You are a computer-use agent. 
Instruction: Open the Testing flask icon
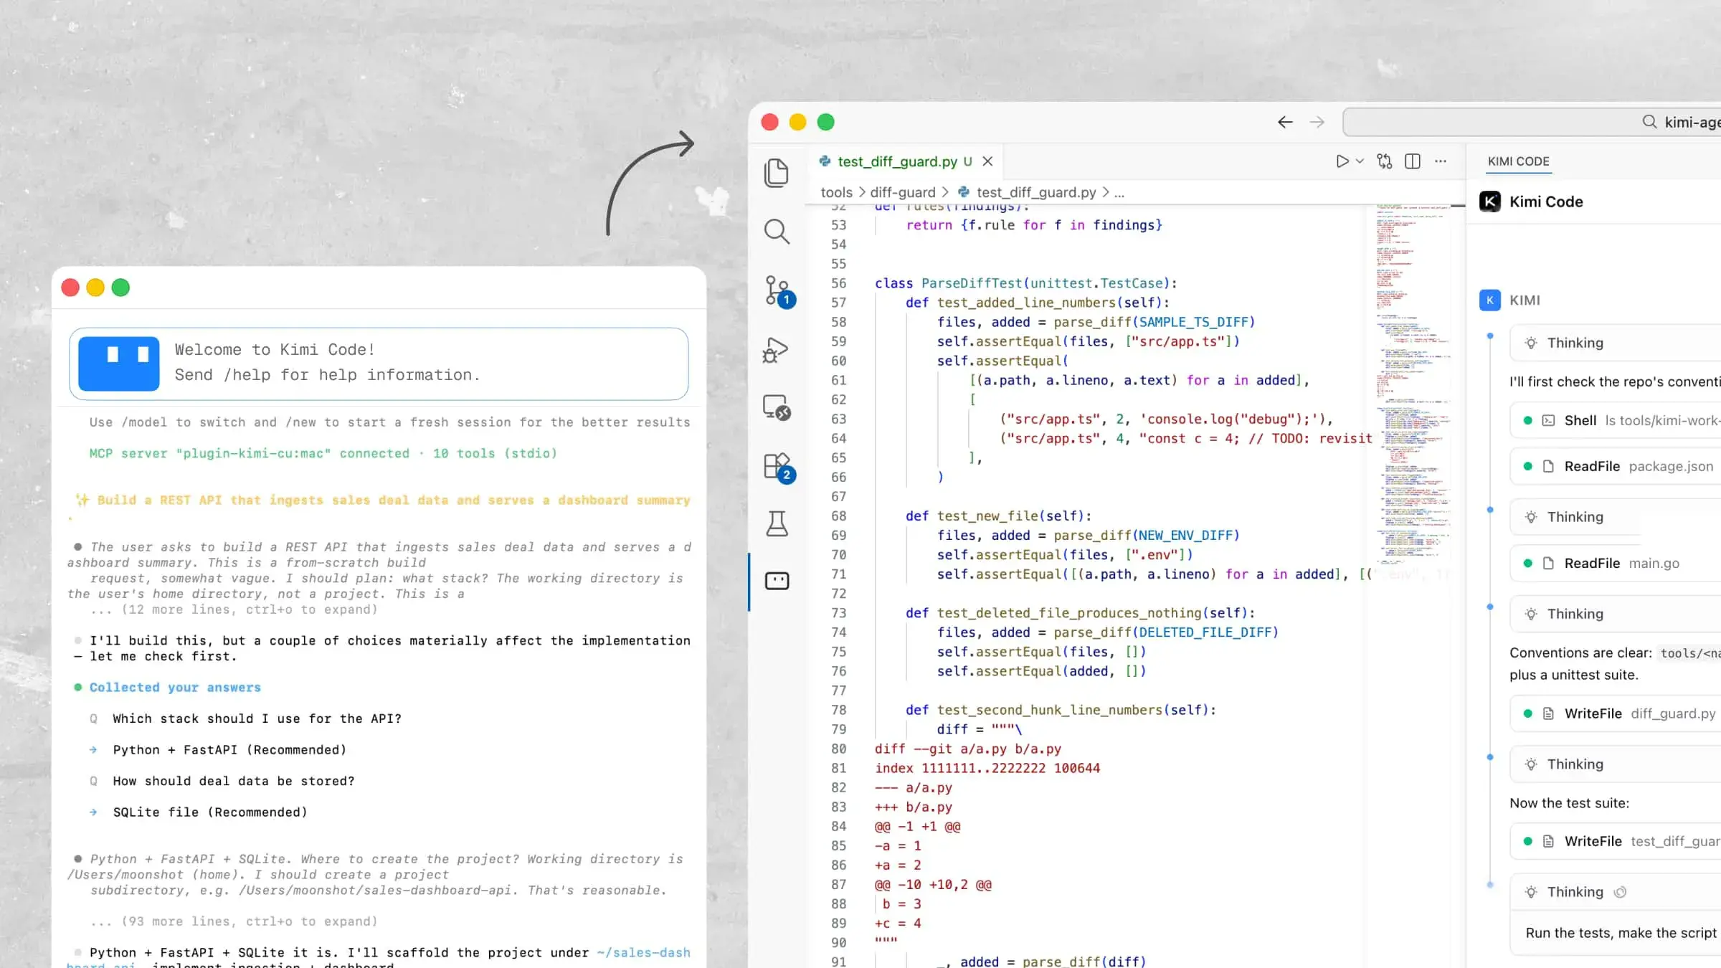click(x=777, y=523)
